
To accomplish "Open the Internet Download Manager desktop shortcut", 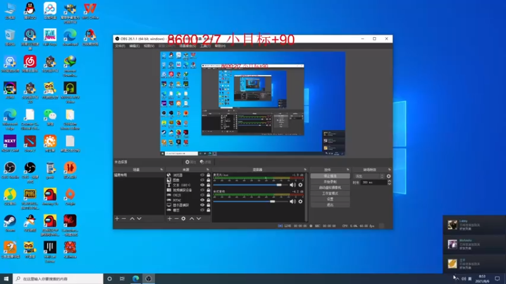I will pyautogui.click(x=70, y=66).
